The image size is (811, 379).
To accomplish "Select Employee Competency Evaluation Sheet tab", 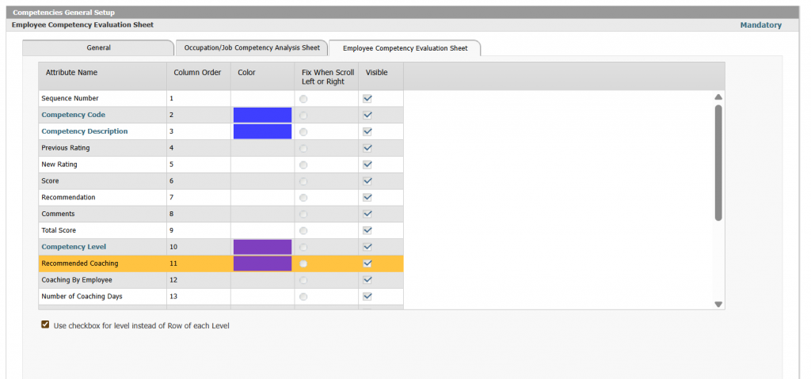I will point(405,48).
